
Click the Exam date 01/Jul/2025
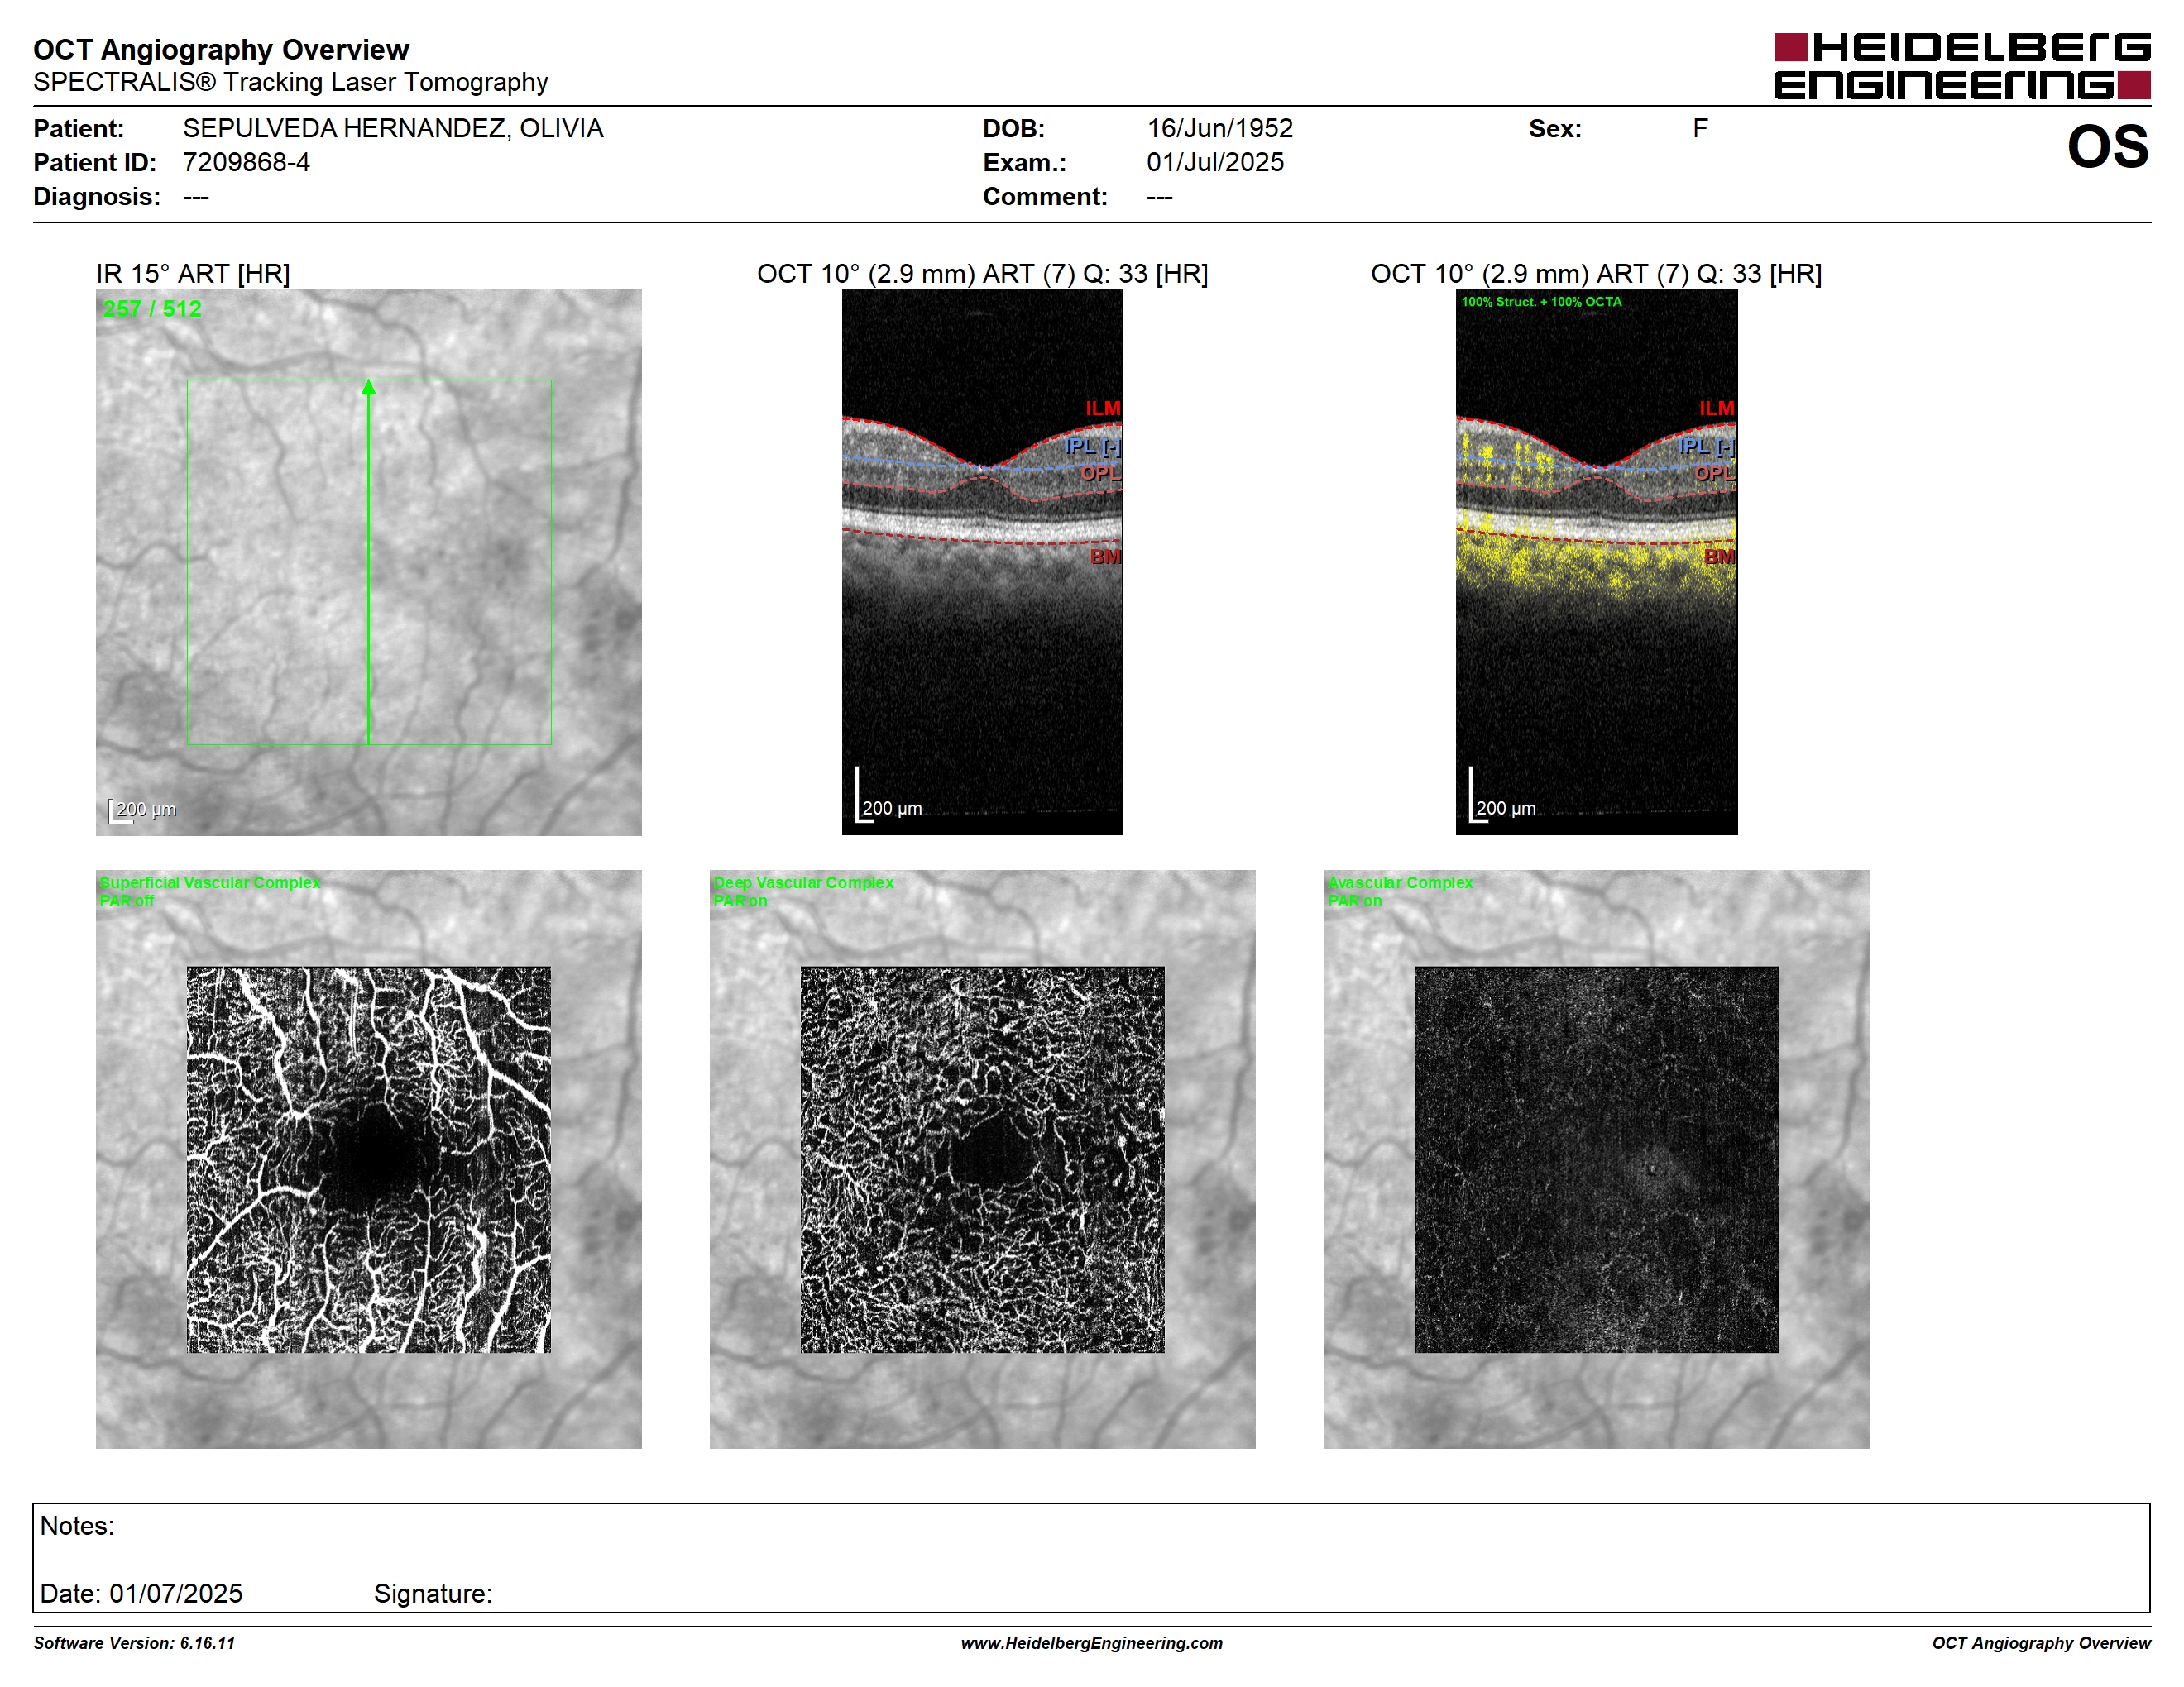[x=1215, y=163]
